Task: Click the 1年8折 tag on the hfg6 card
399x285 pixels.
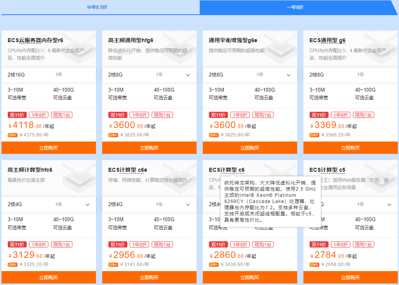Action: (x=139, y=115)
